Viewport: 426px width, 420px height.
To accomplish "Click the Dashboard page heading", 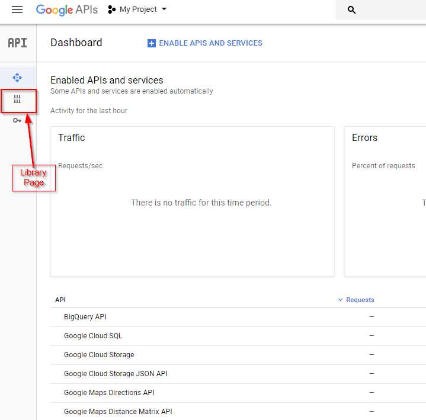I will coord(76,43).
